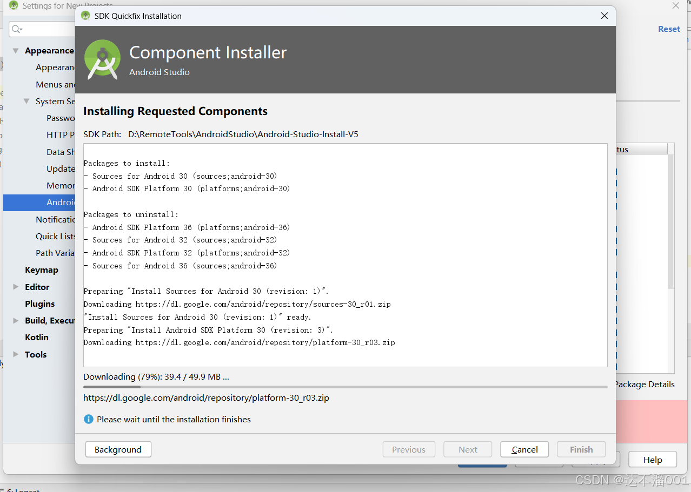The width and height of the screenshot is (691, 492).
Task: Click the disabled Previous button
Action: (409, 449)
